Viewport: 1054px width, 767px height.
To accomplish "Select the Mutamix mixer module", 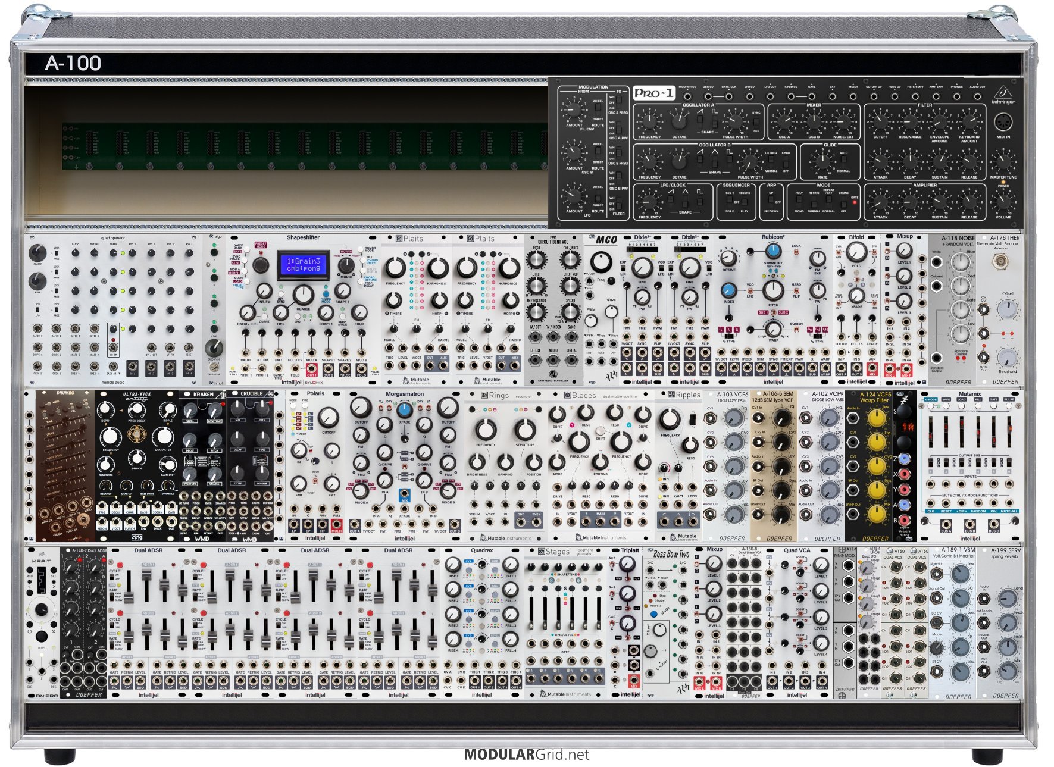I will tap(970, 466).
